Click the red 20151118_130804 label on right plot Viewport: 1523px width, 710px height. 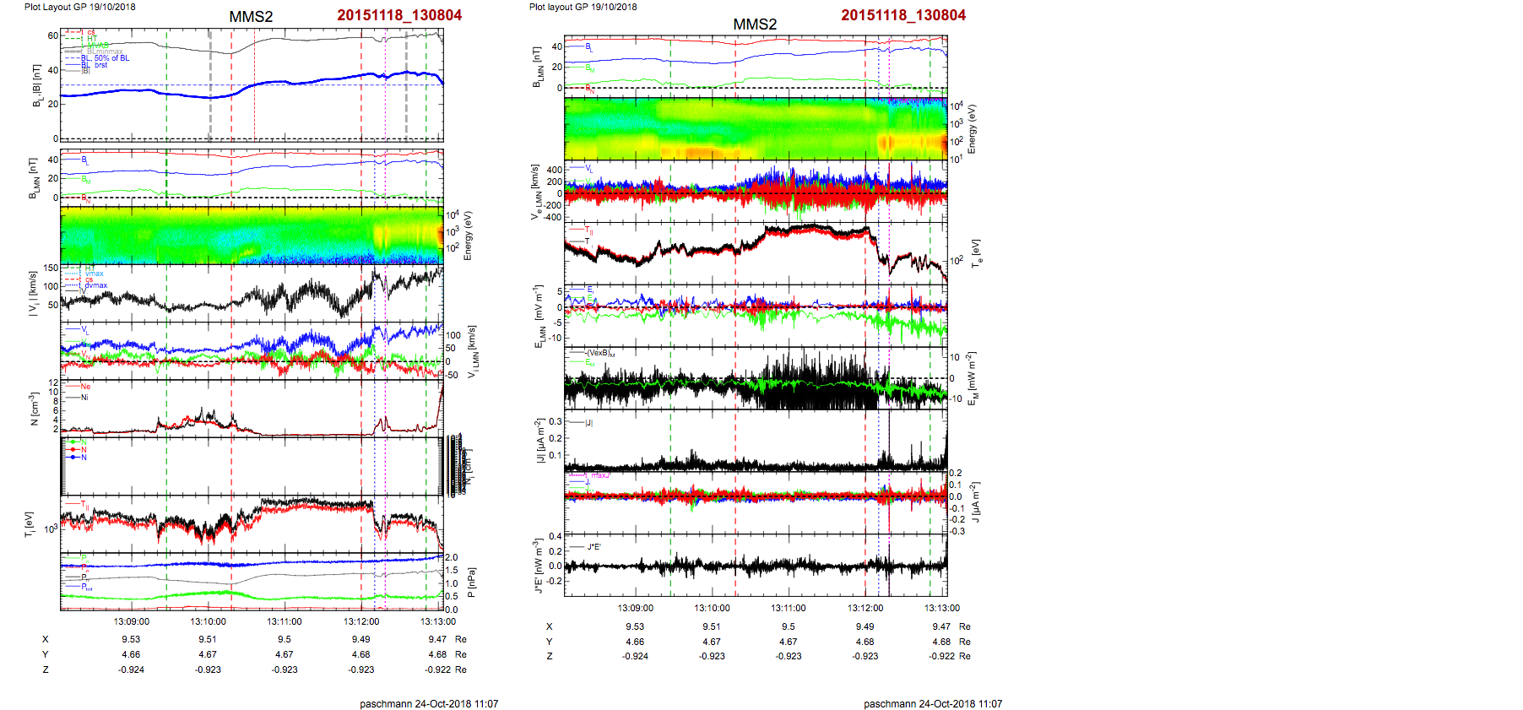pos(903,15)
